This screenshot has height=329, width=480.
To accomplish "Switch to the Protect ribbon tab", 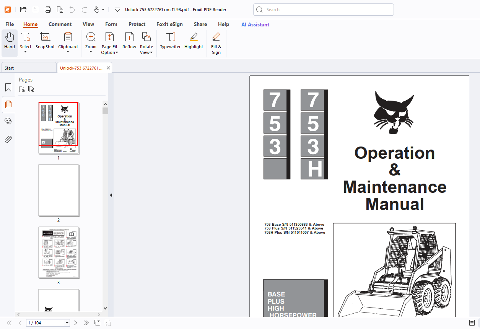I will (x=137, y=24).
